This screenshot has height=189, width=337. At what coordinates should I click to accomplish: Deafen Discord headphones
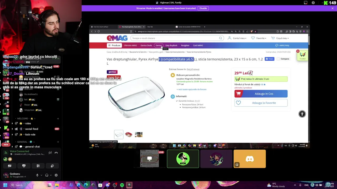pos(47,175)
